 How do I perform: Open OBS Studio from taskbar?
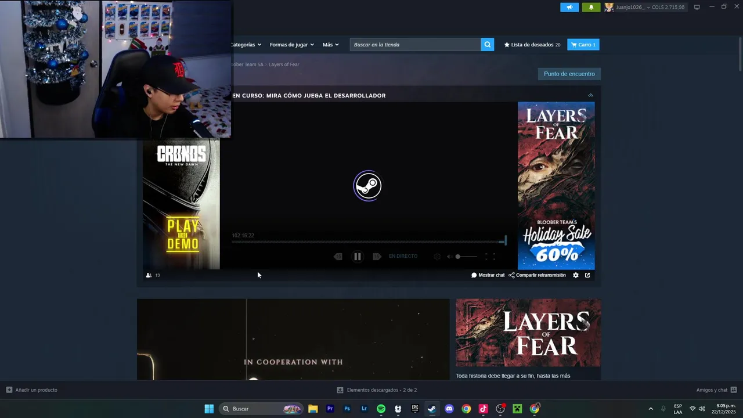coord(500,409)
